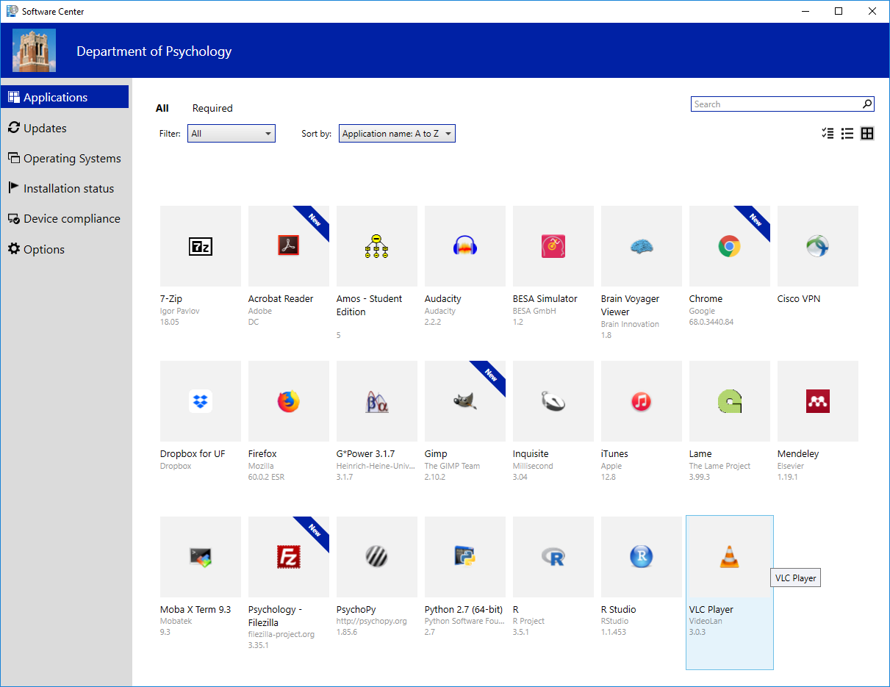
Task: Expand the Sort by dropdown
Action: pyautogui.click(x=397, y=134)
